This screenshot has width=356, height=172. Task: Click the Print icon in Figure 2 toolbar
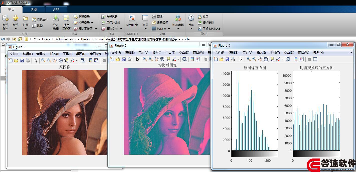(x=129, y=59)
